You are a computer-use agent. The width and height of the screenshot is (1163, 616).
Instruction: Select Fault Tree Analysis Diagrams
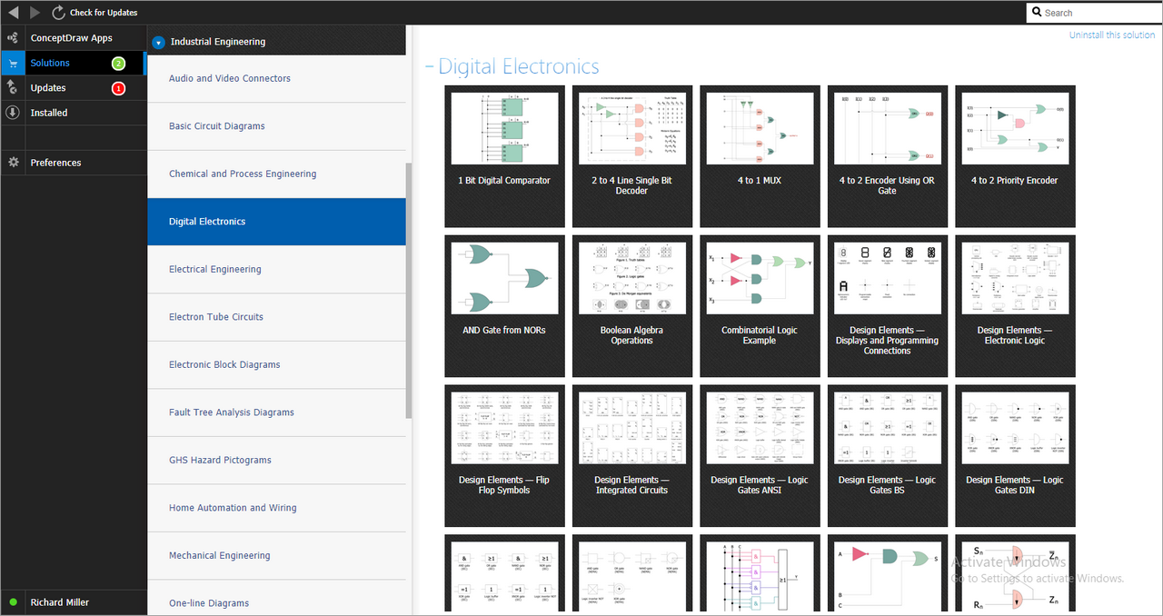(x=276, y=412)
